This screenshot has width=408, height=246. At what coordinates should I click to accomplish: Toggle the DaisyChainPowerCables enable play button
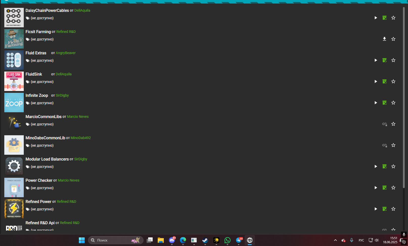[376, 18]
